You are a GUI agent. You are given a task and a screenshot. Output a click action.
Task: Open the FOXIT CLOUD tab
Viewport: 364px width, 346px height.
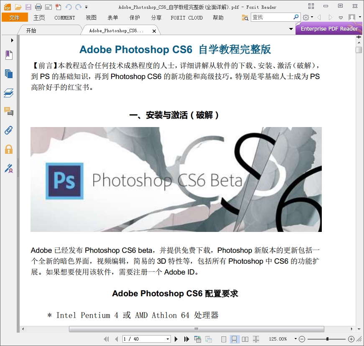tap(187, 18)
